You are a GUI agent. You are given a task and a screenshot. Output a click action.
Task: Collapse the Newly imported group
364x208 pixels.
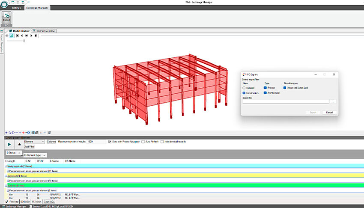[6, 166]
